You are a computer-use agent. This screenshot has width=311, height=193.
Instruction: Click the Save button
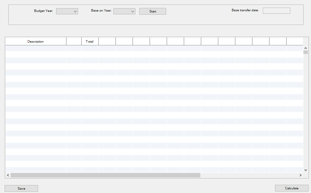(21, 188)
